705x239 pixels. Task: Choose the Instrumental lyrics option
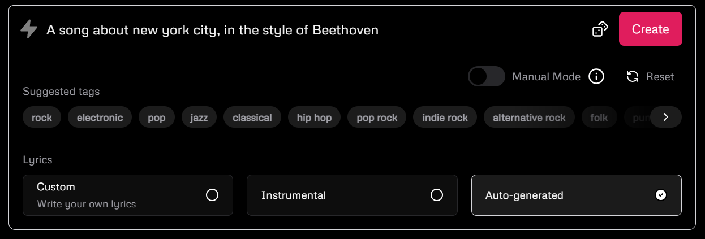(x=352, y=195)
